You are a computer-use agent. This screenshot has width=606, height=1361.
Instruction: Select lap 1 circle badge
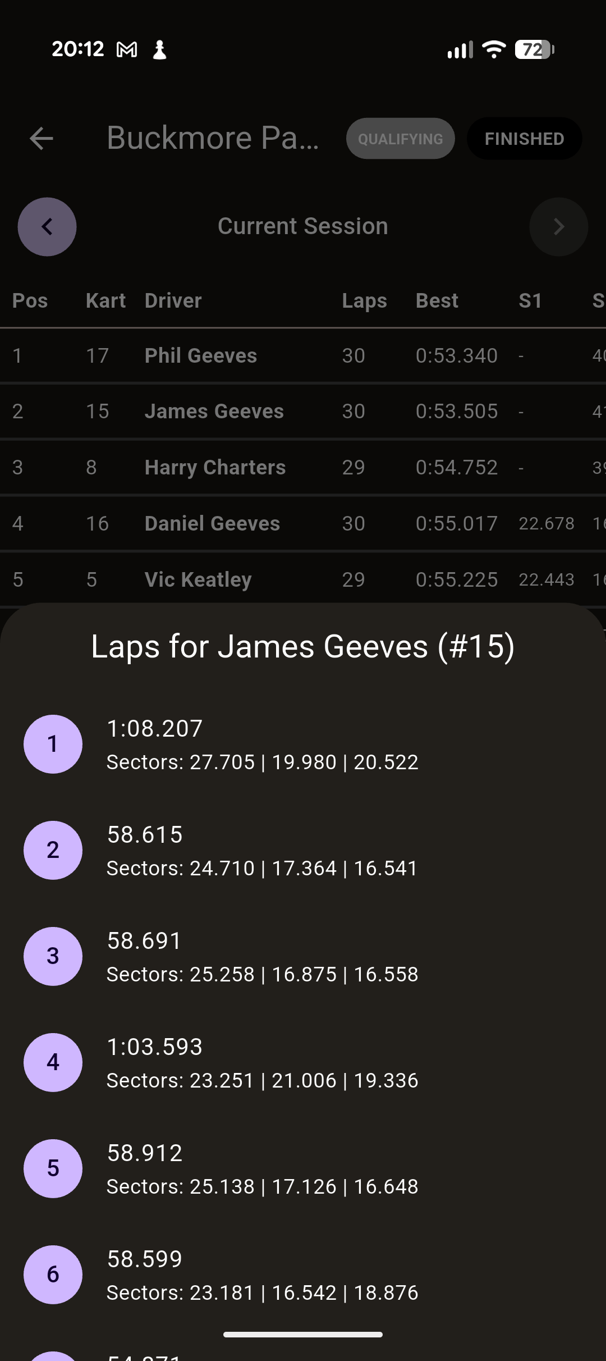coord(53,744)
